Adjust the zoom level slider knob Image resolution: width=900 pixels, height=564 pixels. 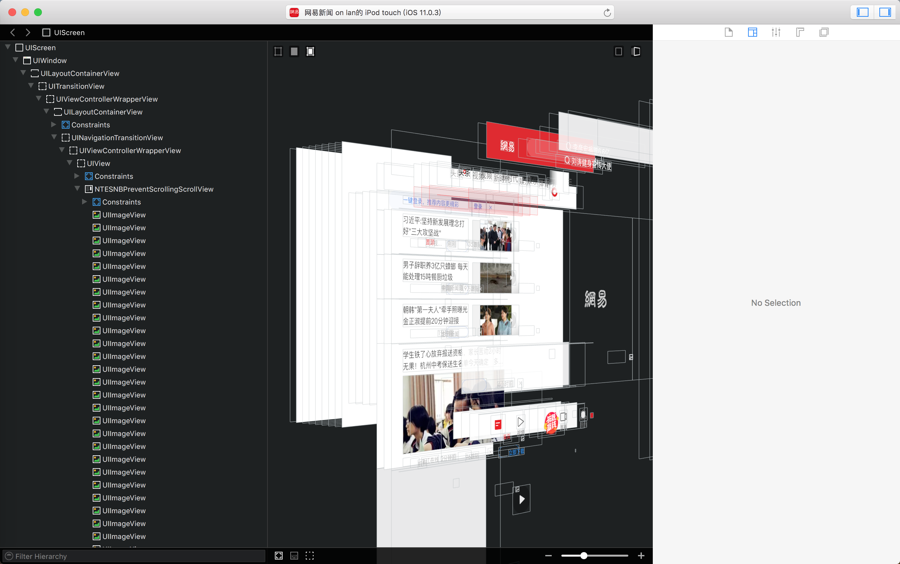pos(584,556)
